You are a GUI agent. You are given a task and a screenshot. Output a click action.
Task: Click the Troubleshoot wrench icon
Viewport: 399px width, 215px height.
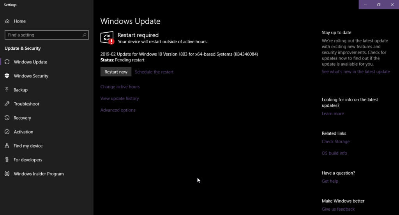tap(7, 104)
